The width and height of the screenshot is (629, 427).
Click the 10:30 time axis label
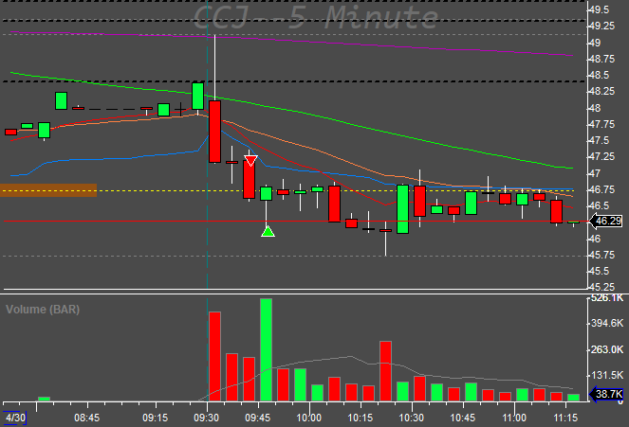[411, 418]
